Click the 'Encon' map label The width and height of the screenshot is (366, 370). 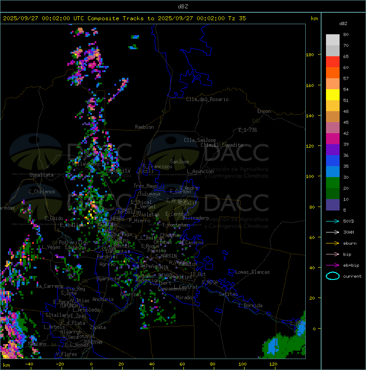coord(264,111)
